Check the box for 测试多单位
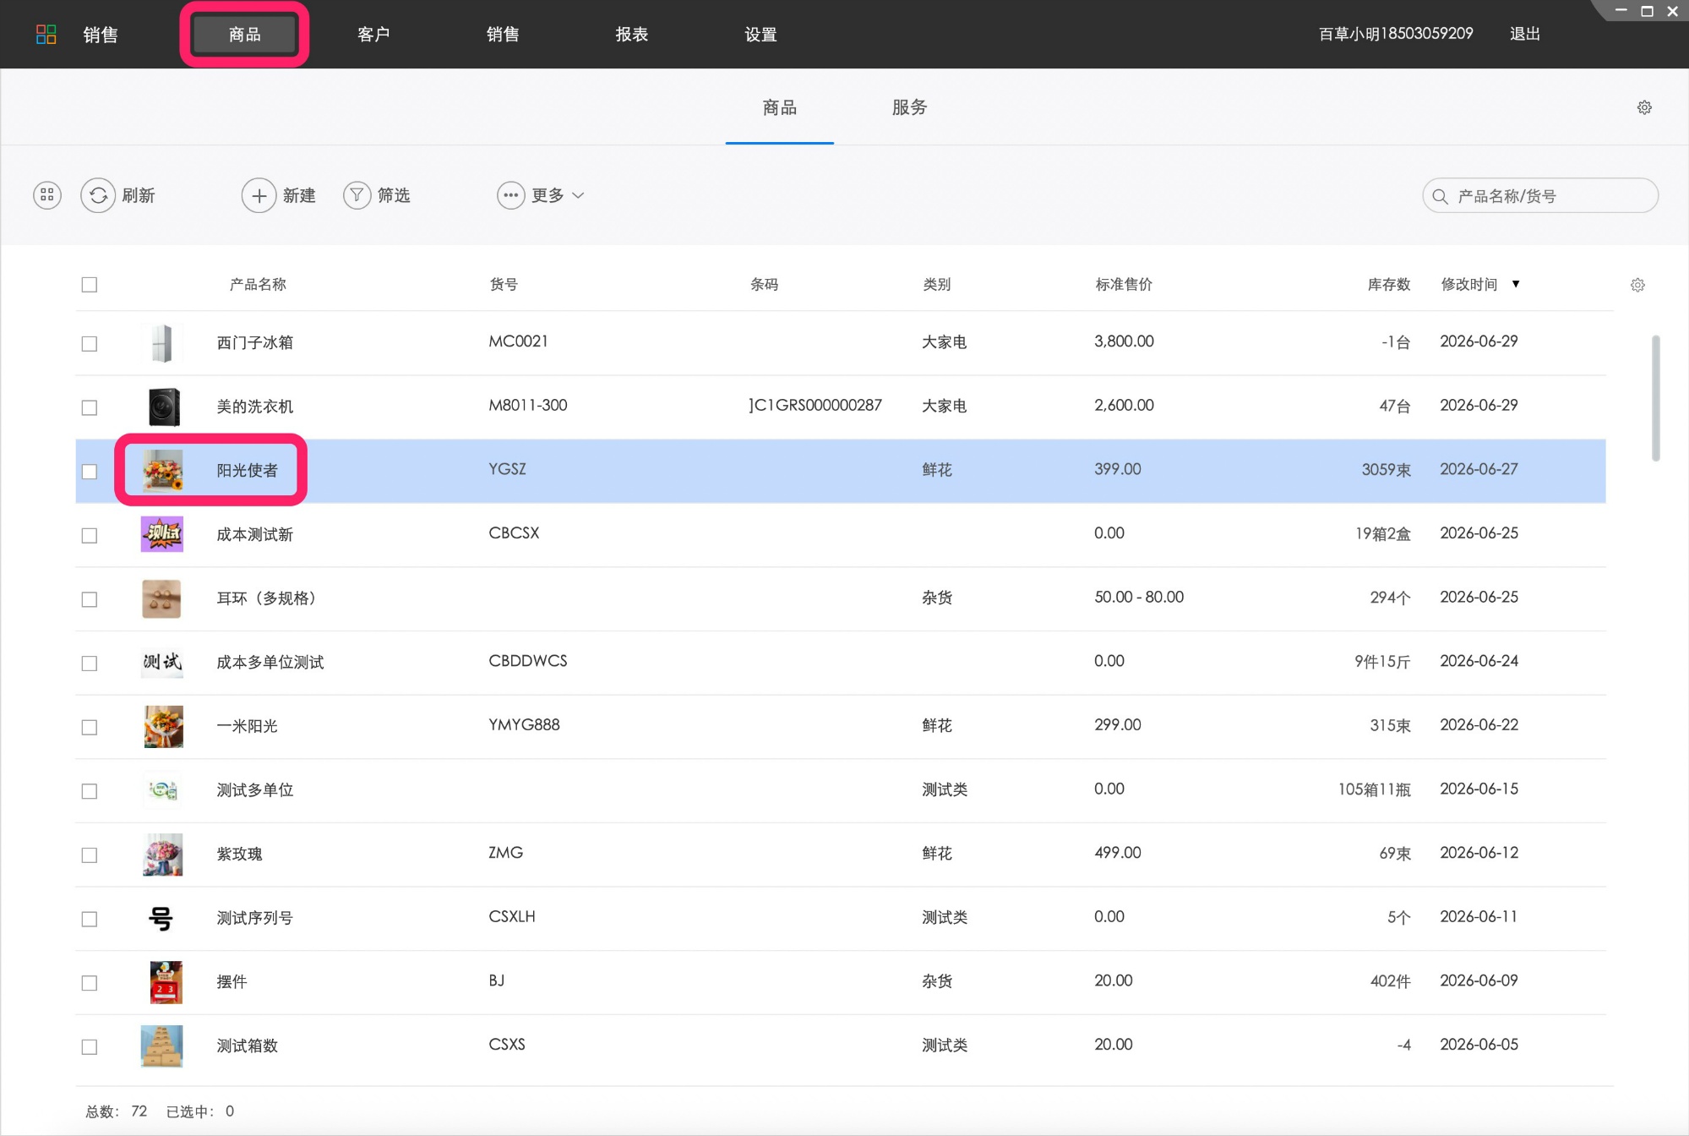The image size is (1689, 1136). click(90, 791)
